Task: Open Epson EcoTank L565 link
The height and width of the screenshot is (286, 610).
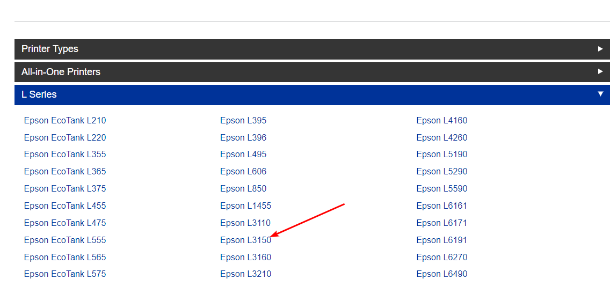Action: pyautogui.click(x=65, y=257)
